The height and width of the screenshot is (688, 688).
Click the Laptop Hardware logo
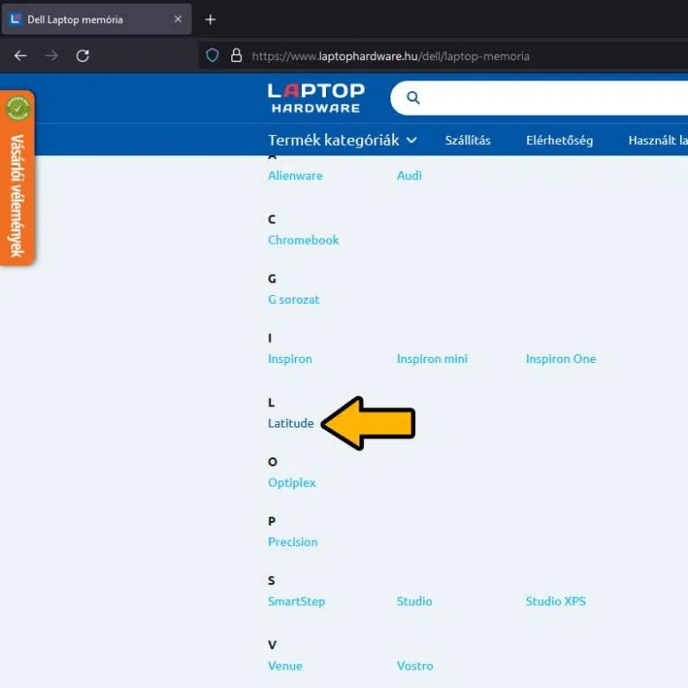(x=316, y=98)
